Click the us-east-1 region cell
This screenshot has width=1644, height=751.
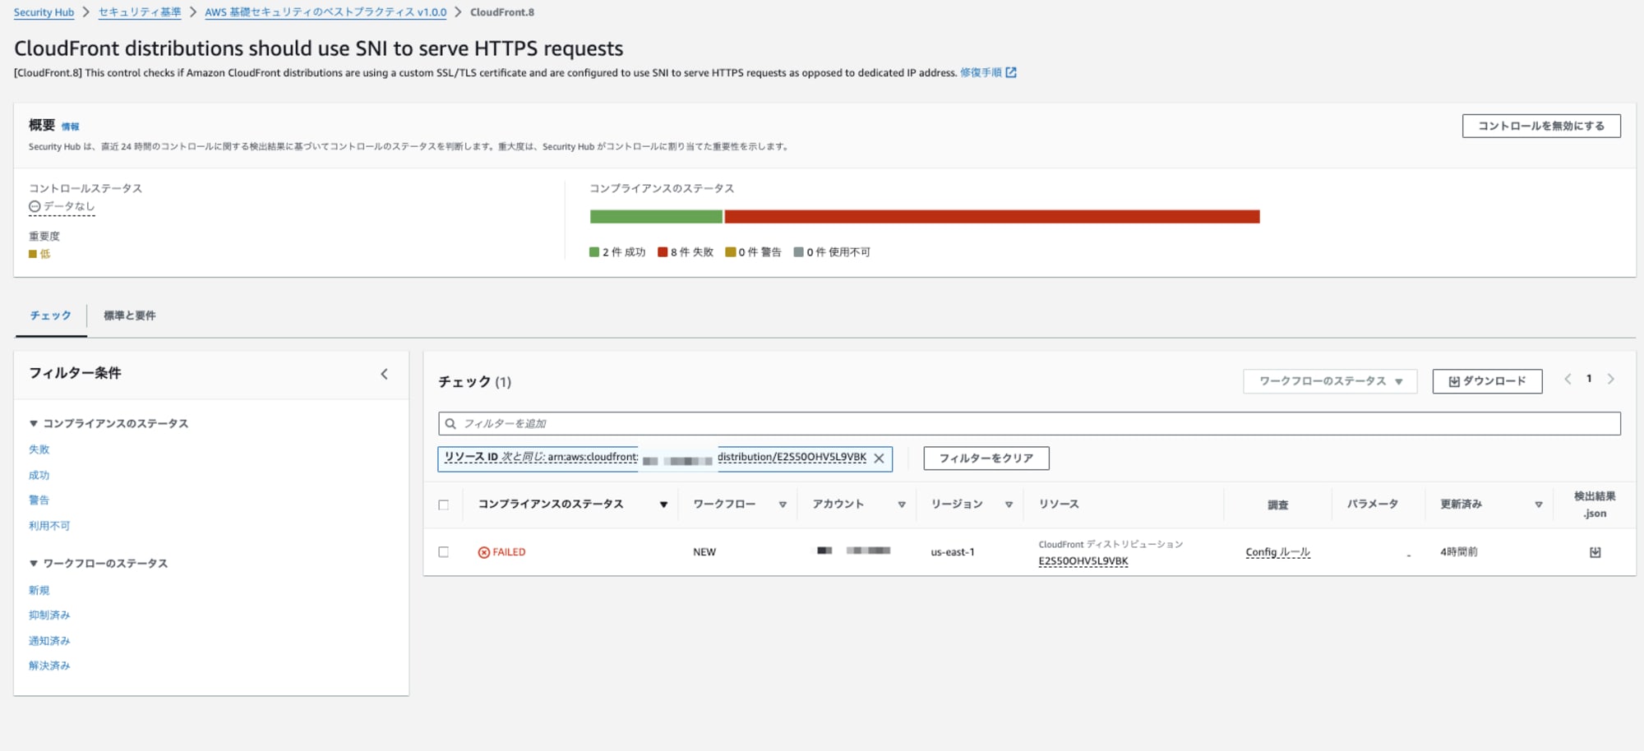(953, 552)
